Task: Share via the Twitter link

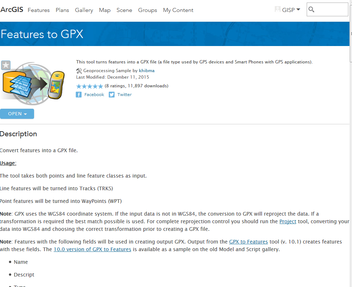Action: coord(124,95)
